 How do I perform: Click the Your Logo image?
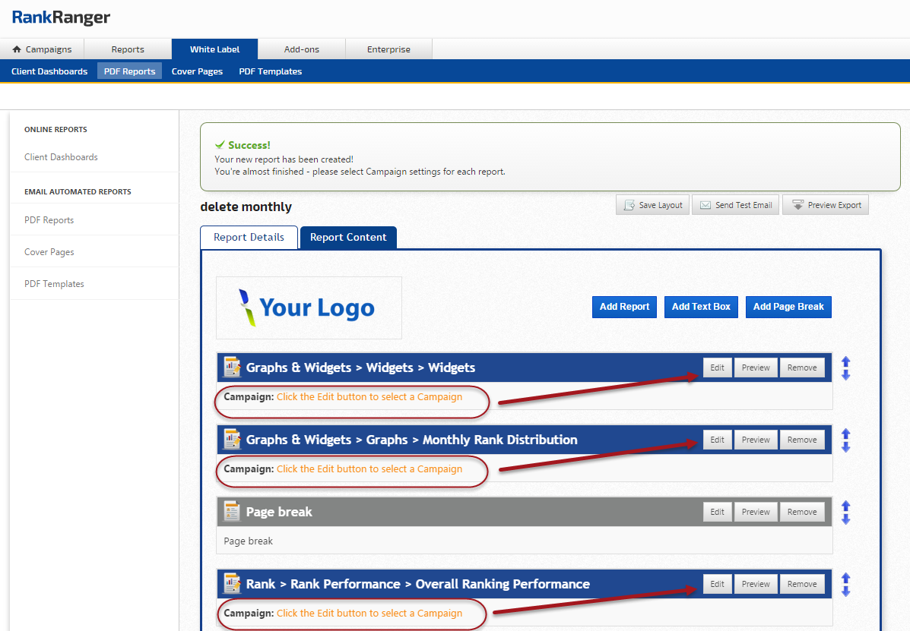(309, 308)
